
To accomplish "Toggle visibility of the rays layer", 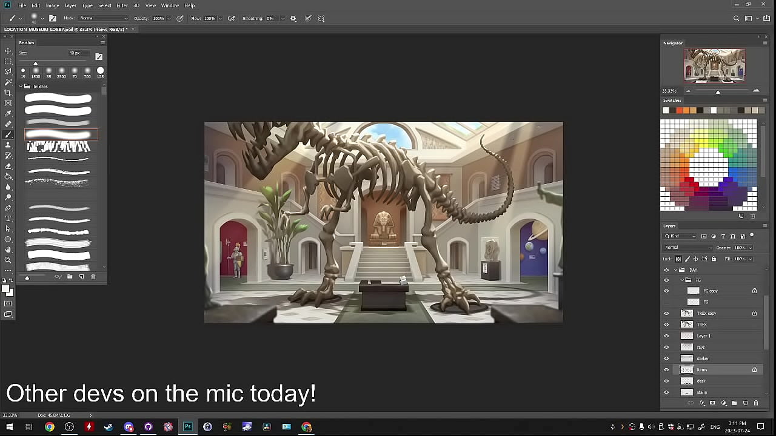I will pyautogui.click(x=666, y=347).
